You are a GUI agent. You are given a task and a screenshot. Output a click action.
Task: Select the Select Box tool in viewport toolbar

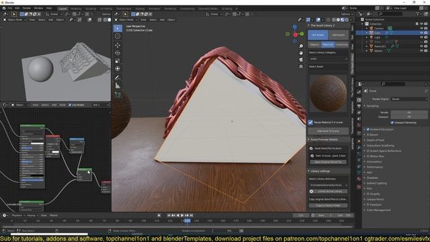[118, 28]
